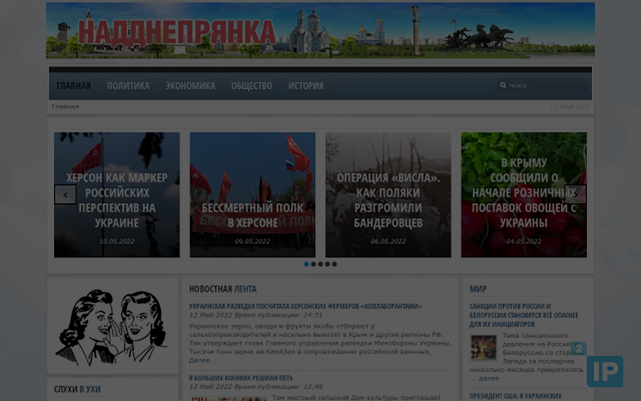Select the third carousel pagination dot
The height and width of the screenshot is (401, 641).
(x=320, y=264)
